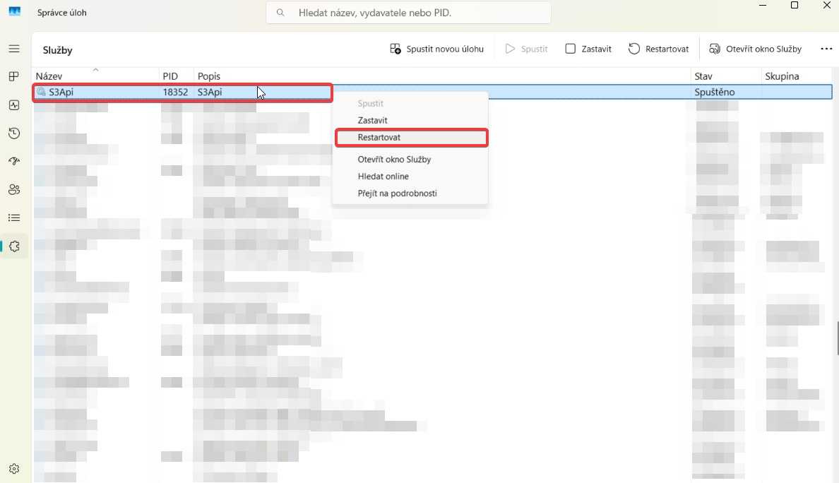This screenshot has width=839, height=483.
Task: Open the Startup apps page in sidebar
Action: coord(14,161)
